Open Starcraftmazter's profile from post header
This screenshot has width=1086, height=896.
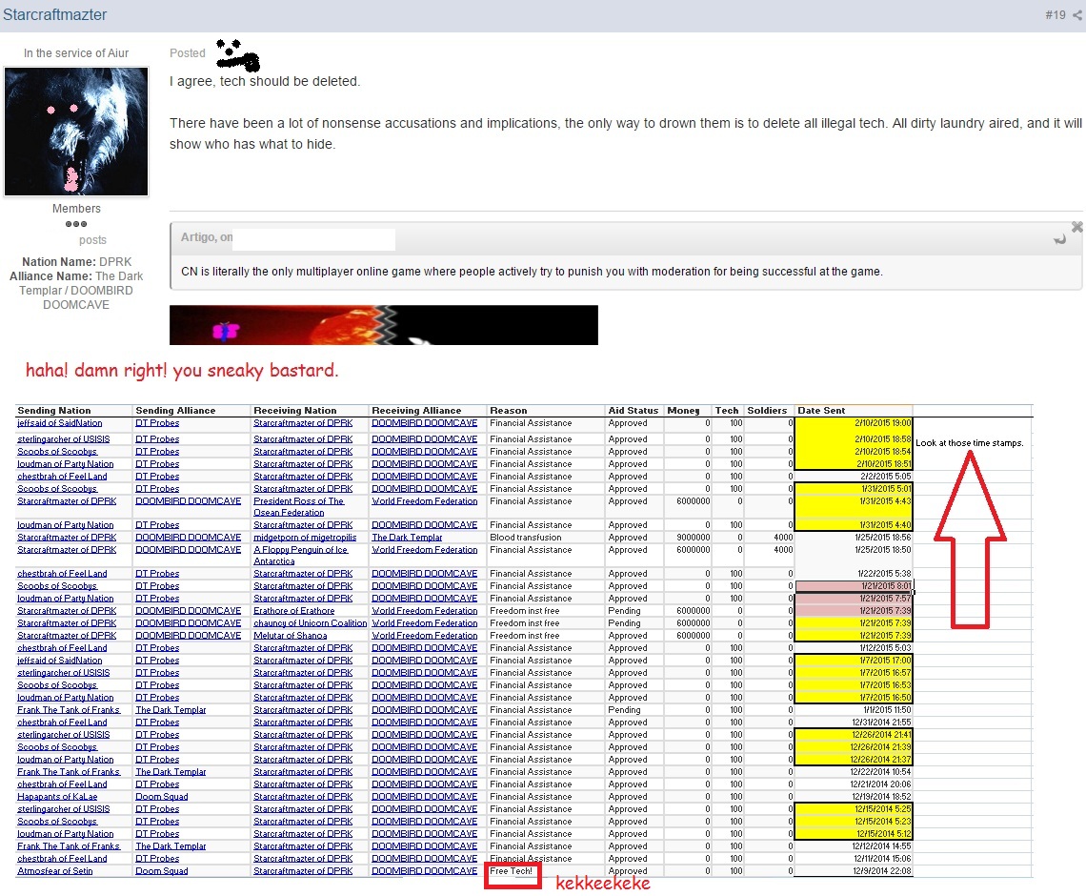[54, 14]
